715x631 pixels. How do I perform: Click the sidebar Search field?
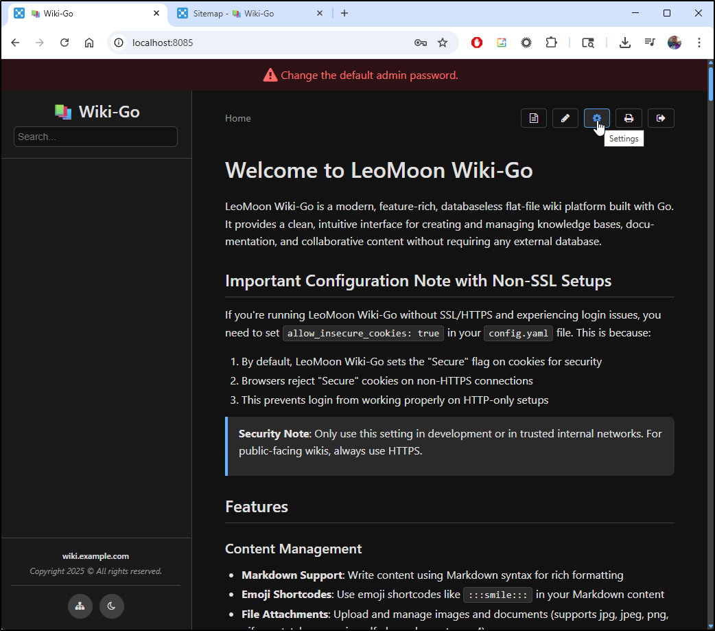click(96, 137)
